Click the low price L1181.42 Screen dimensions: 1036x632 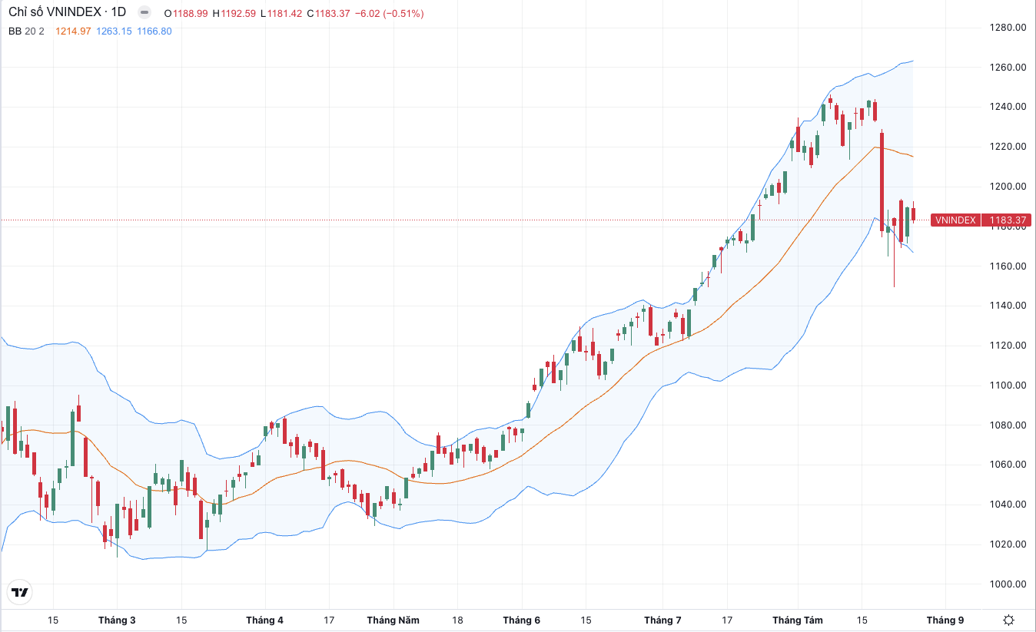(281, 14)
